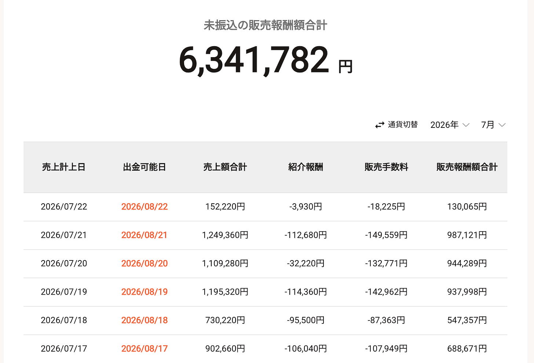Open the 7月 month dropdown
The height and width of the screenshot is (363, 534).
(x=493, y=125)
